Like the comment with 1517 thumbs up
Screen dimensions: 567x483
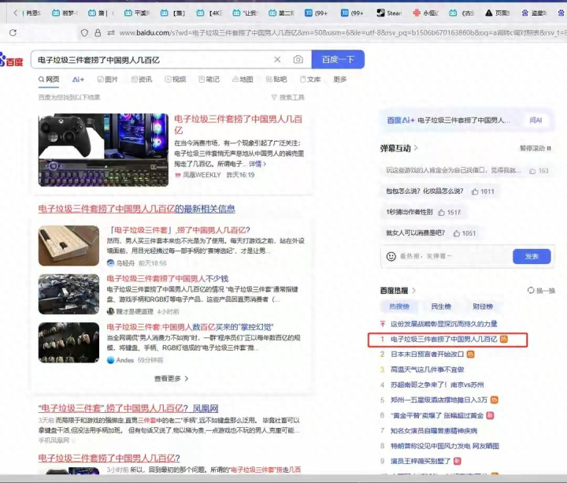coord(443,213)
